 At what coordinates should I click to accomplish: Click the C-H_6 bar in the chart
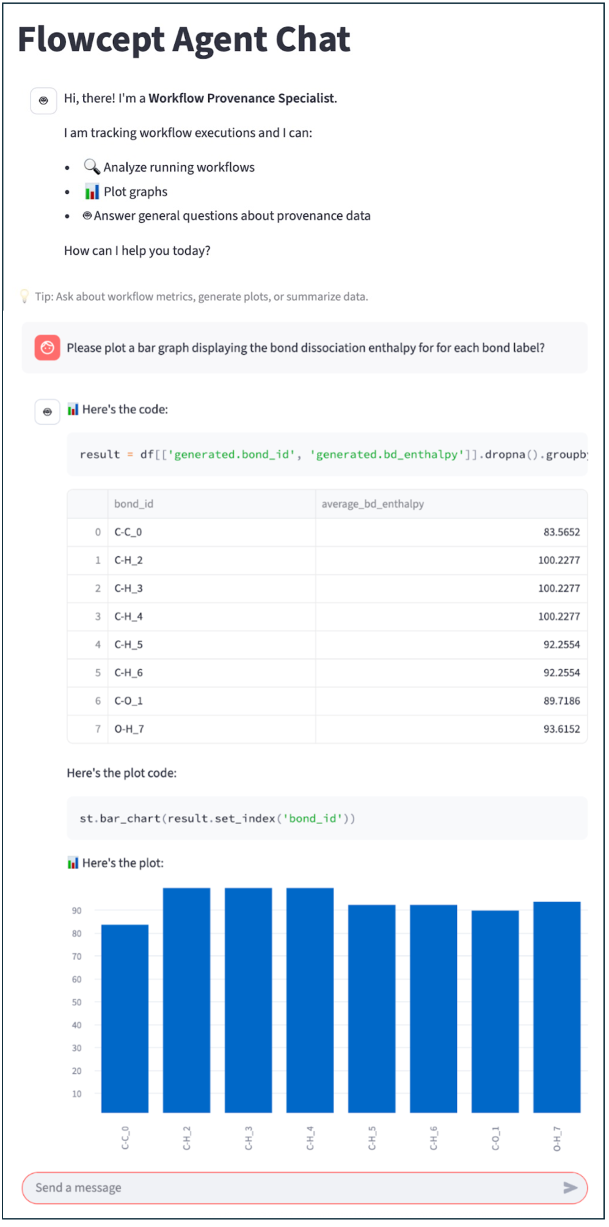433,1008
